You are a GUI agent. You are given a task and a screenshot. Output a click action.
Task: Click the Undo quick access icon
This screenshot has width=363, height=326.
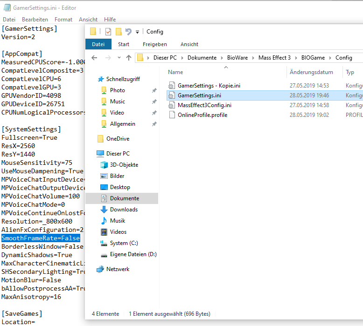point(128,32)
